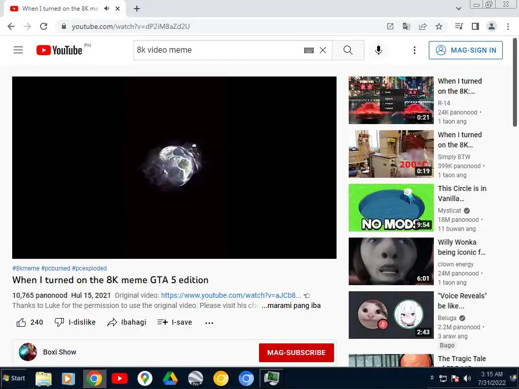Show hidden system tray icons
Image resolution: width=519 pixels, height=389 pixels.
click(x=432, y=377)
